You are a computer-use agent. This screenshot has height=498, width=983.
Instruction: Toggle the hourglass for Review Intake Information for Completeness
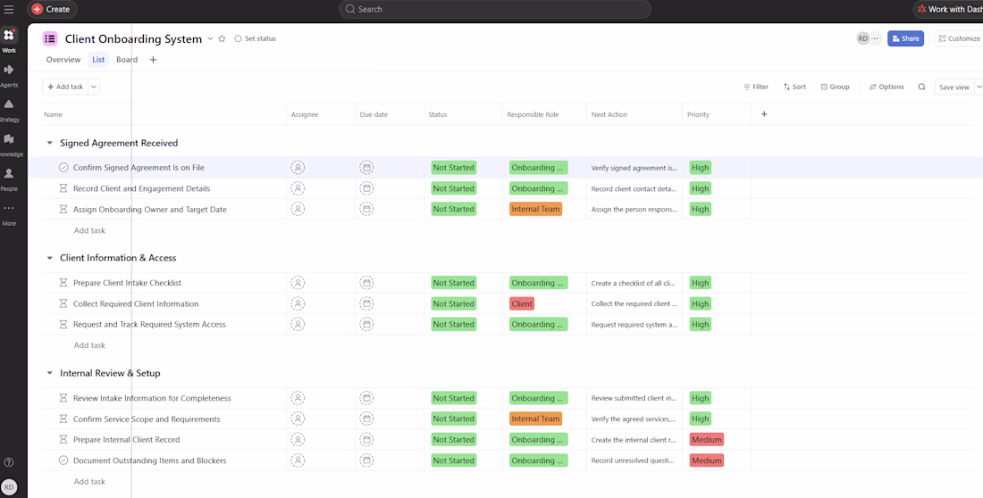[x=63, y=398]
